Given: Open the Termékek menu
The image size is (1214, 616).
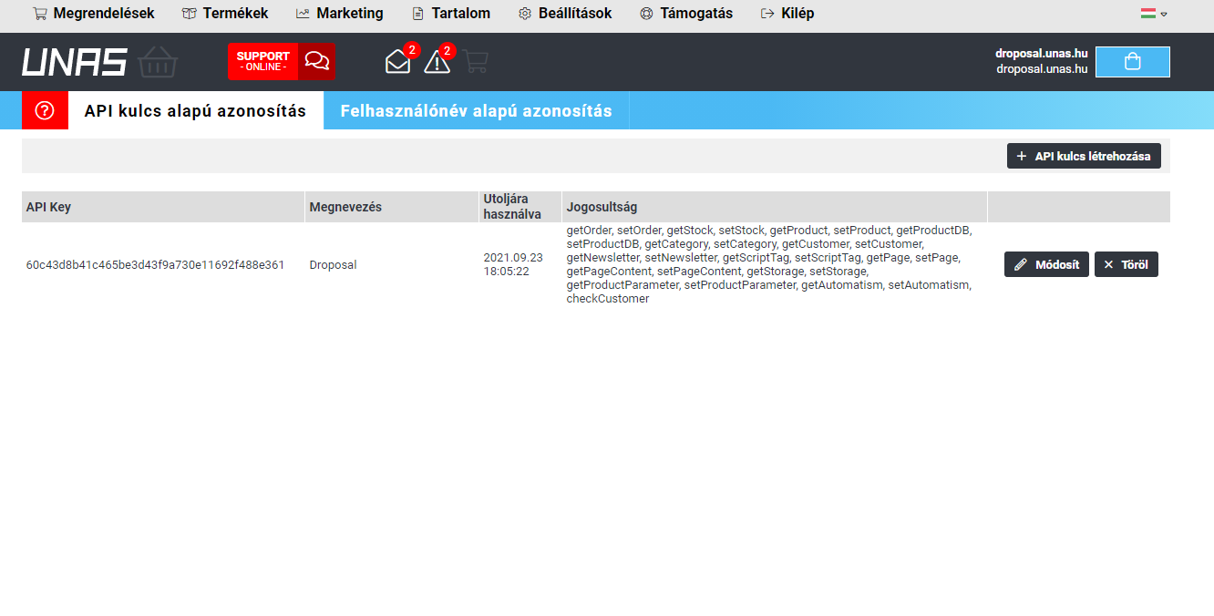Looking at the screenshot, I should click(x=225, y=14).
